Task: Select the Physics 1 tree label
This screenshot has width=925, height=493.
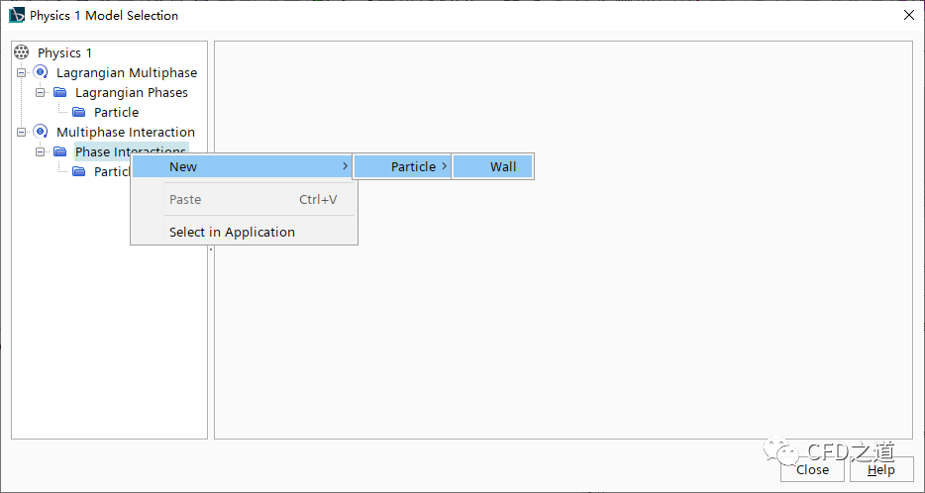Action: tap(65, 52)
